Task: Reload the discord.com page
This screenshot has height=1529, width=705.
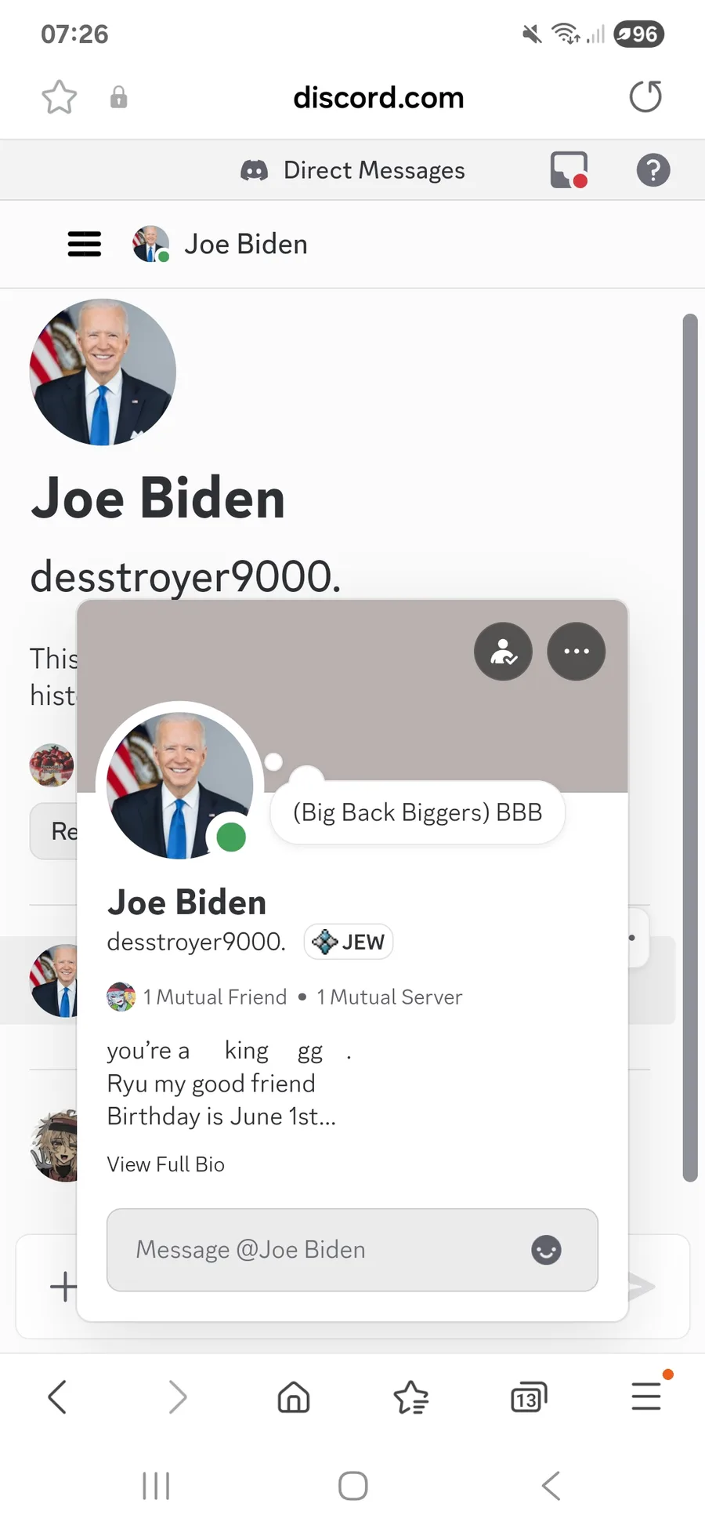Action: pyautogui.click(x=645, y=97)
